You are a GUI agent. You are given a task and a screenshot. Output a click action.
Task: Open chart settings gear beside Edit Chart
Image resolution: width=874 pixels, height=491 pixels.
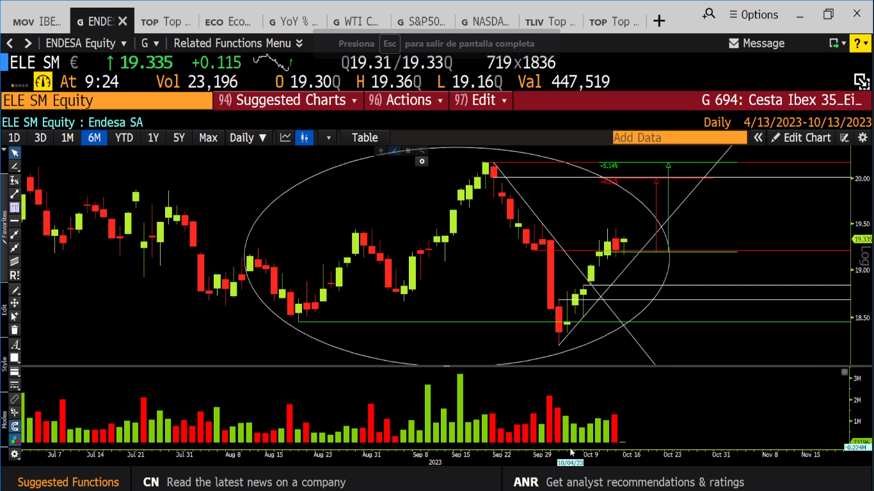[862, 137]
